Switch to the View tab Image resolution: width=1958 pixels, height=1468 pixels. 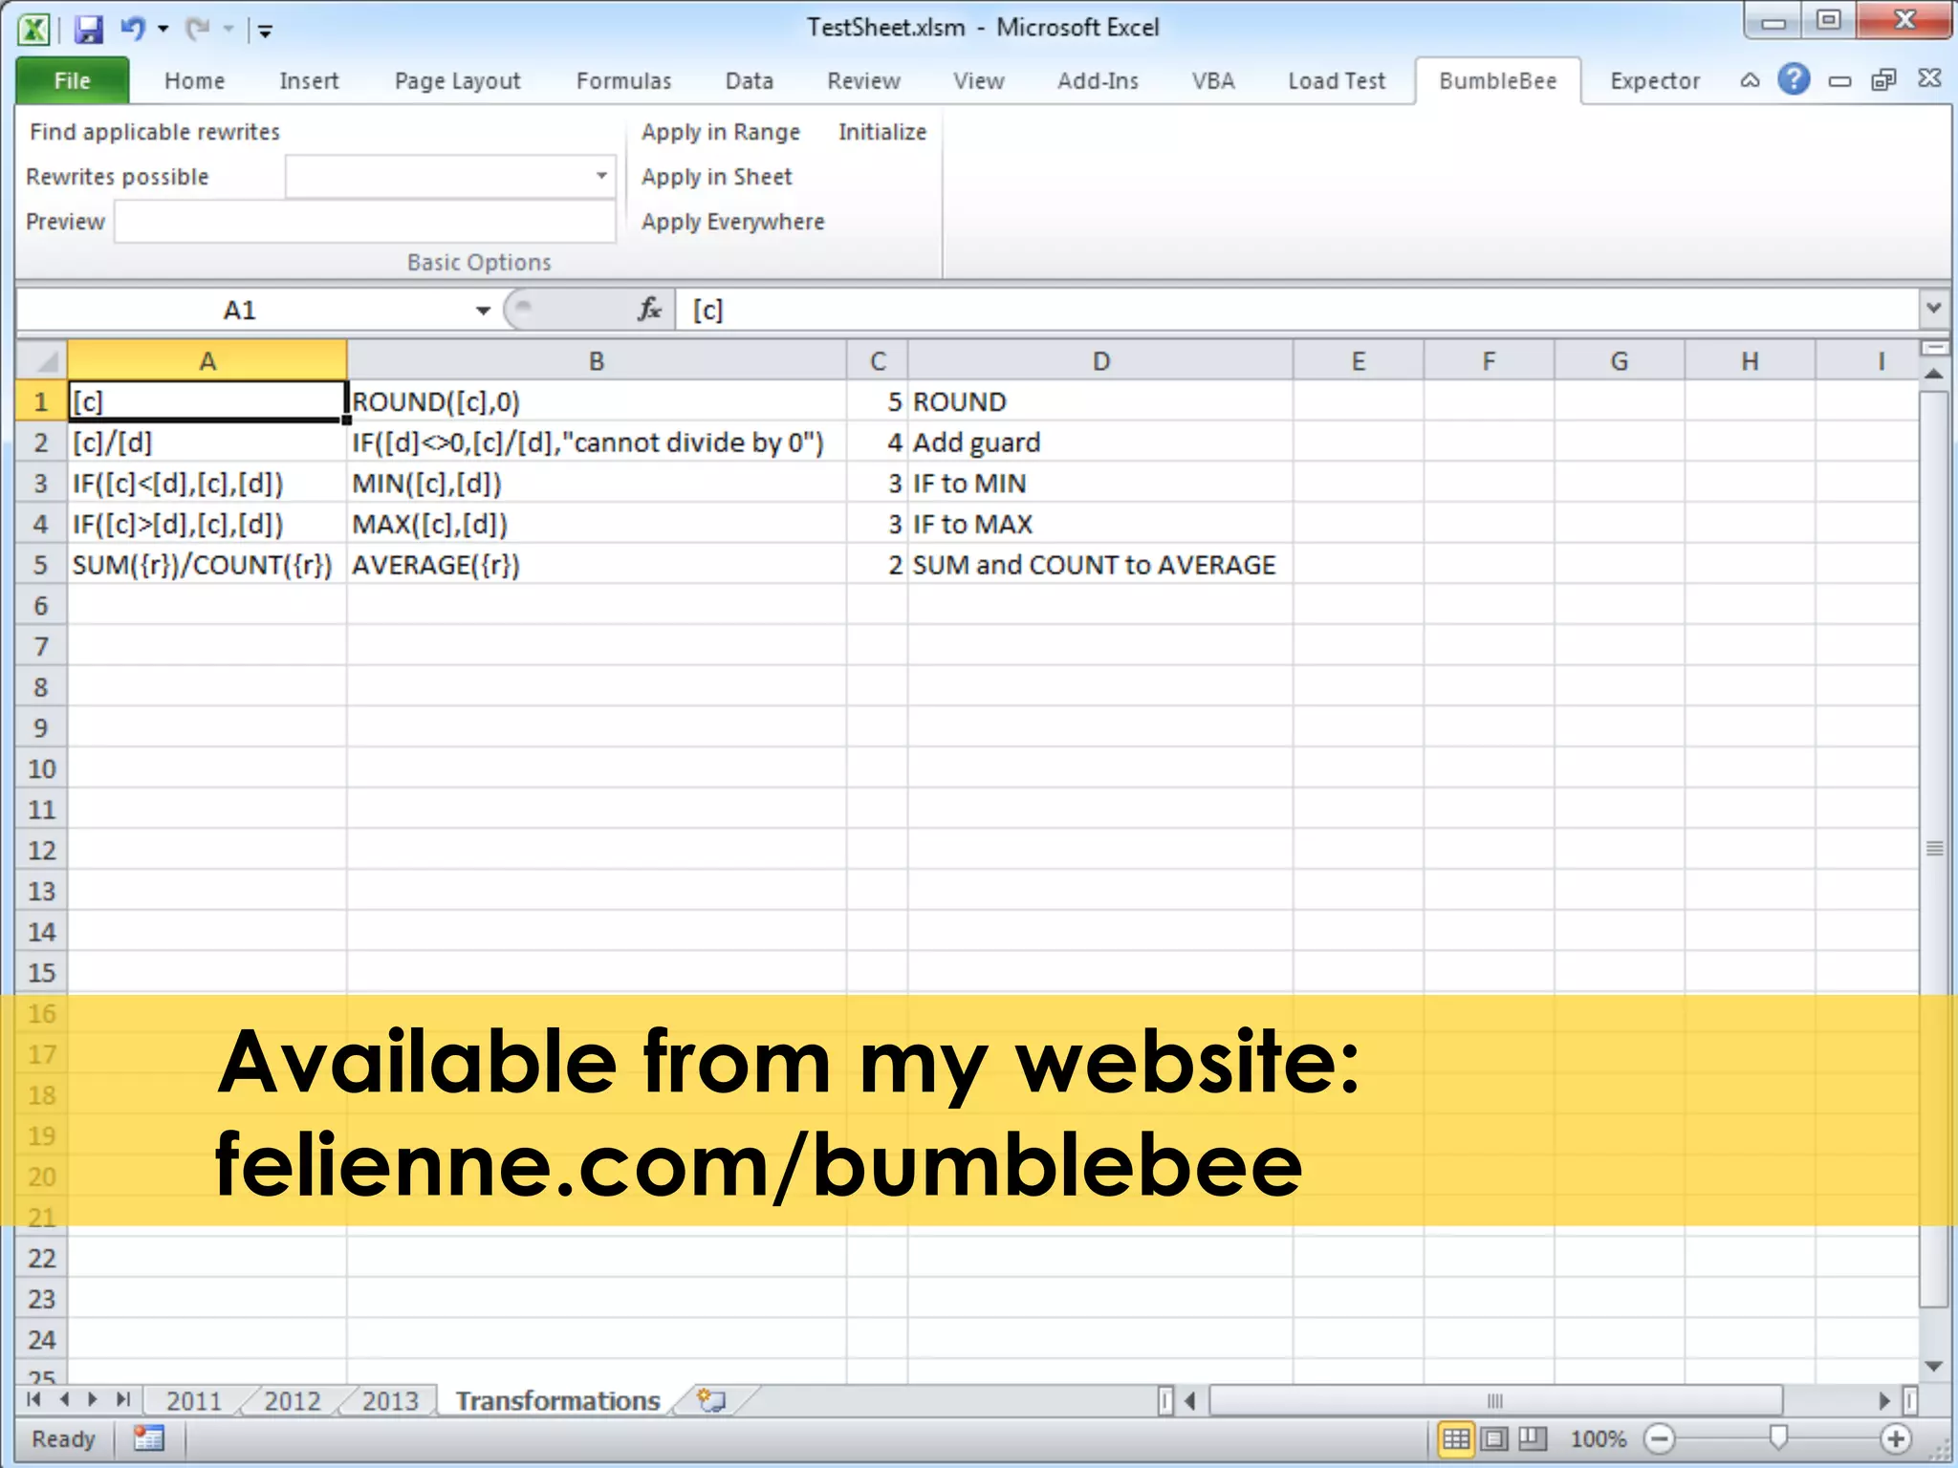[x=978, y=80]
